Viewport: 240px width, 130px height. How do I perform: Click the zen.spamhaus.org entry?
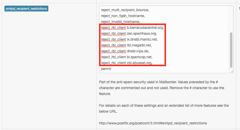click(142, 34)
